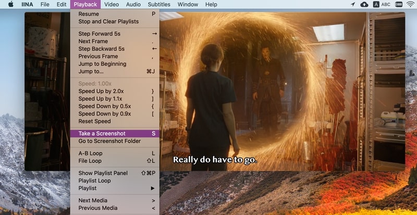Open the Wi-Fi status menu
The height and width of the screenshot is (215, 417).
pos(411,4)
